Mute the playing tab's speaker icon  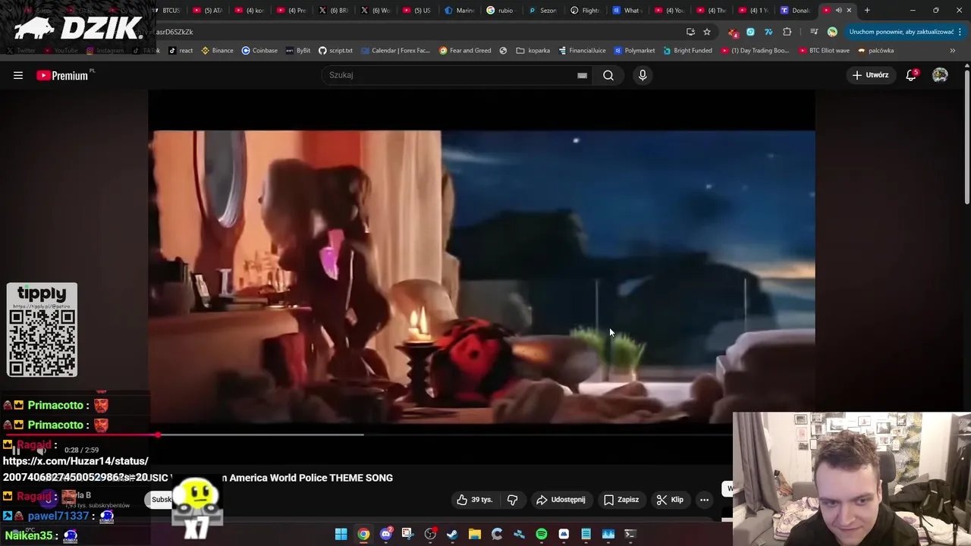click(x=838, y=11)
